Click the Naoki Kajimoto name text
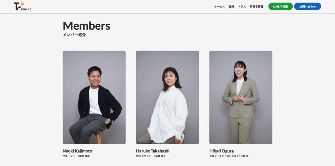Viewport: 335px width, 166px height. point(77,151)
